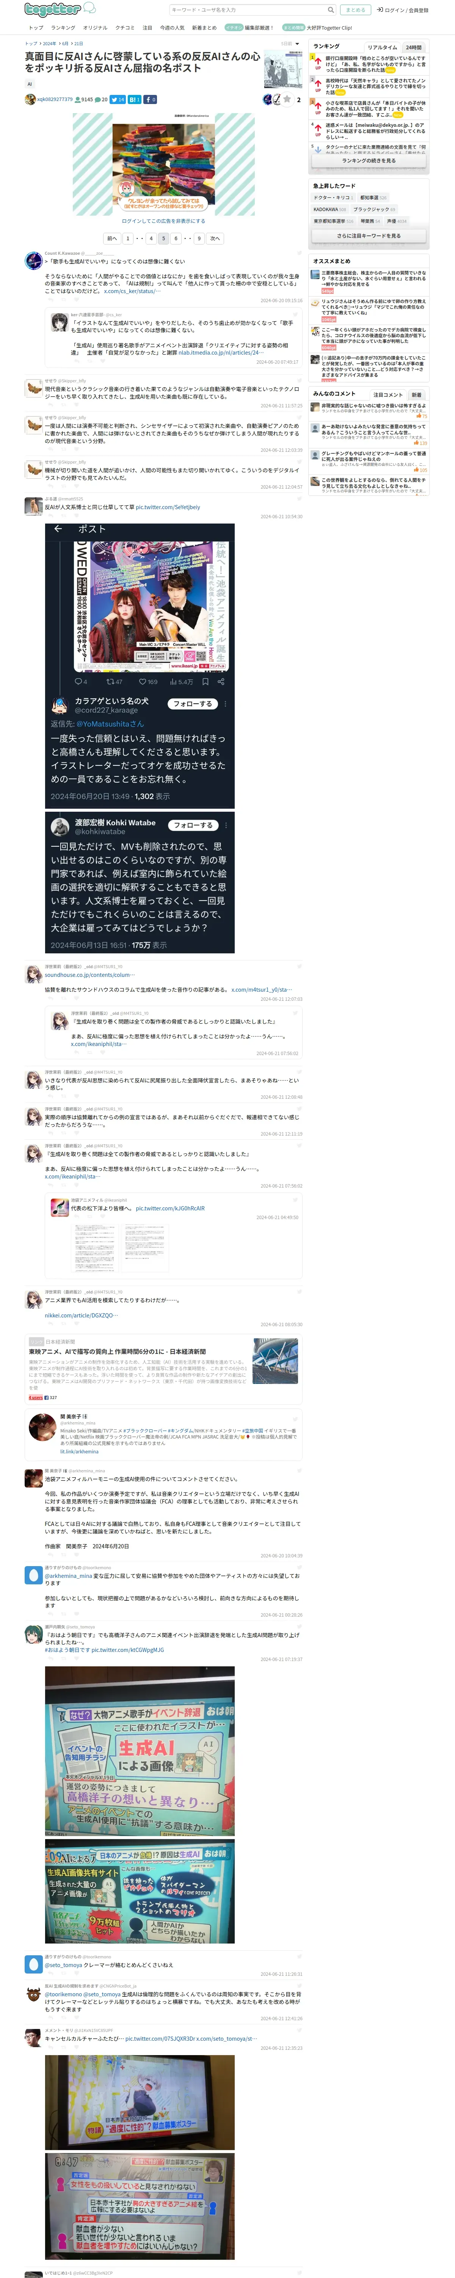Click the star favorite icon
The width and height of the screenshot is (455, 2278).
pos(286,99)
